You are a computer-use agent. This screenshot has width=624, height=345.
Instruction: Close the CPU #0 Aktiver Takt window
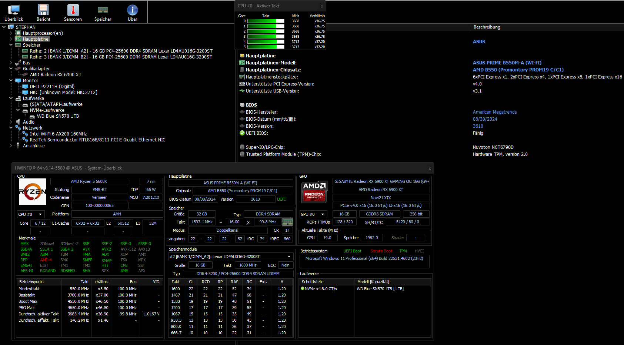[322, 6]
